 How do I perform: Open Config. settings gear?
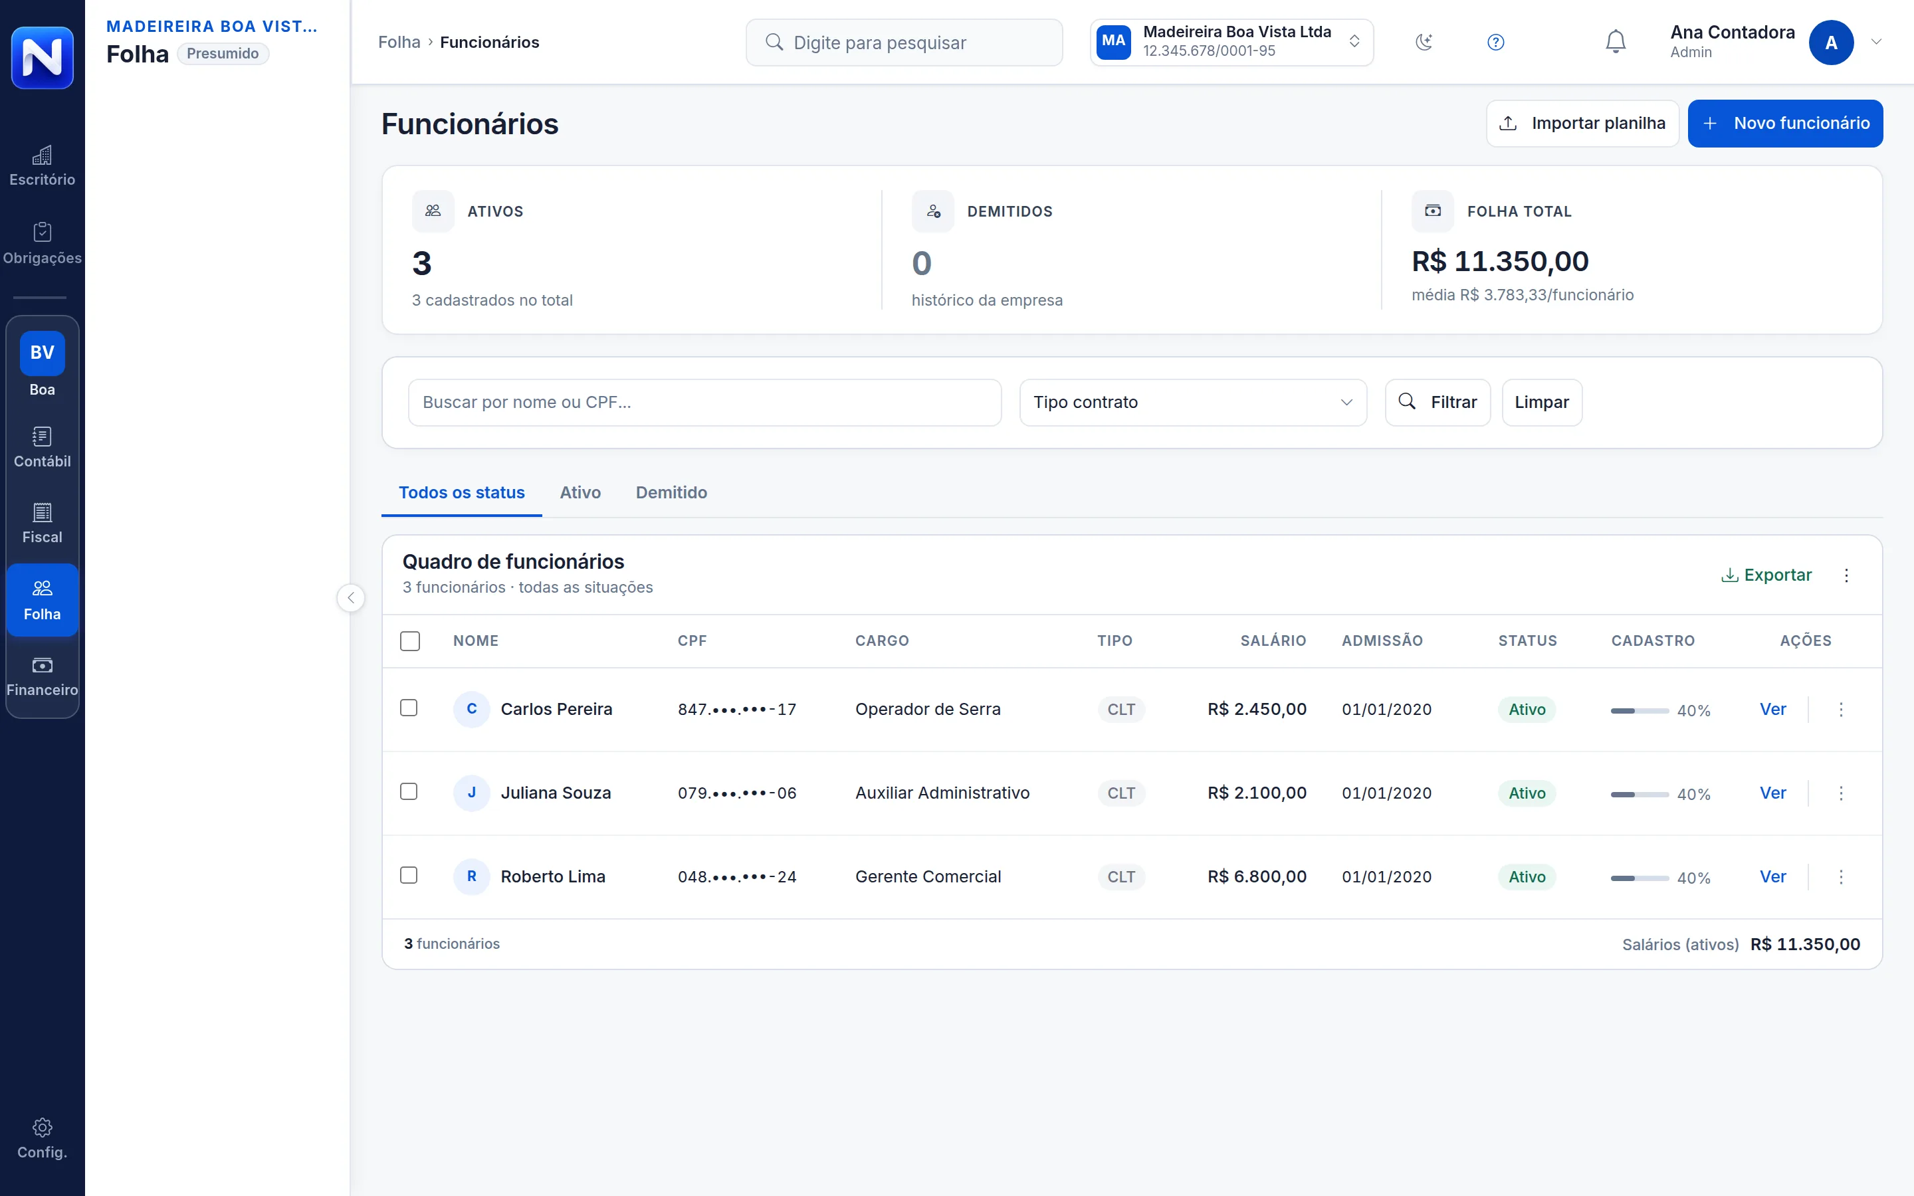[42, 1138]
